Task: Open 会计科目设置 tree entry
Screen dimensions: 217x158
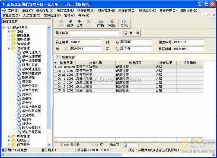Action: point(31,111)
